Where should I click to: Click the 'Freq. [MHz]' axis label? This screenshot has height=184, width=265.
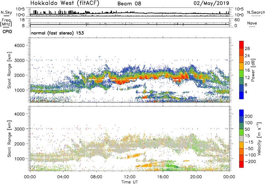pyautogui.click(x=6, y=23)
